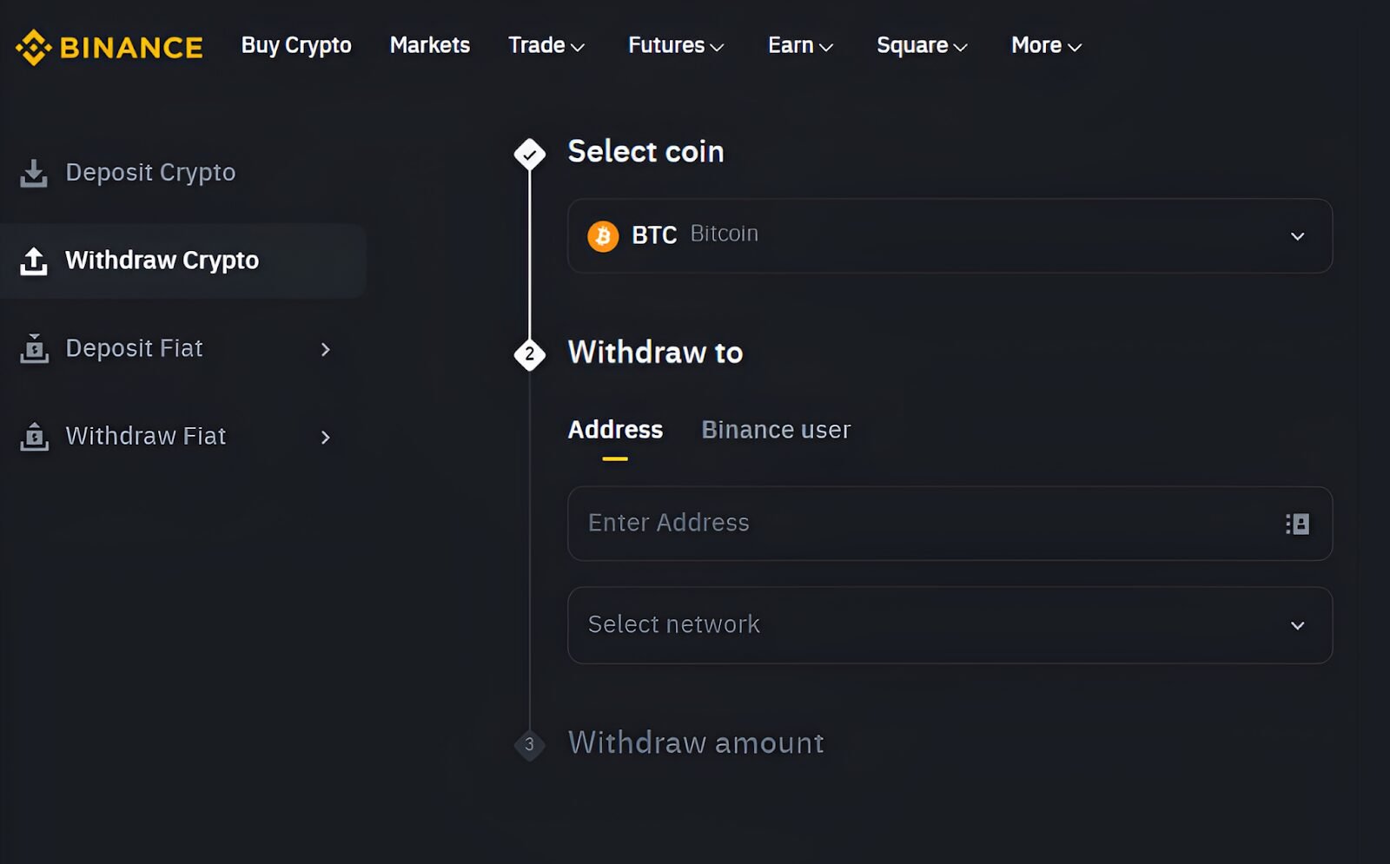Switch to the Binance user tab
The image size is (1390, 864).
click(776, 429)
